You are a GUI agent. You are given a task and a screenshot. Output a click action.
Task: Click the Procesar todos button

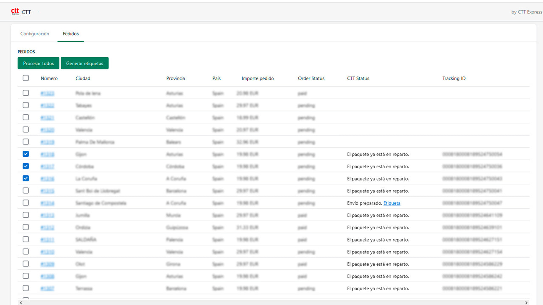tap(38, 63)
